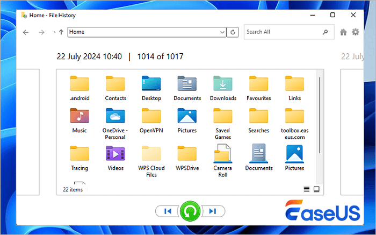The width and height of the screenshot is (376, 235).
Task: Select the Desktop folder icon
Action: coord(151,83)
